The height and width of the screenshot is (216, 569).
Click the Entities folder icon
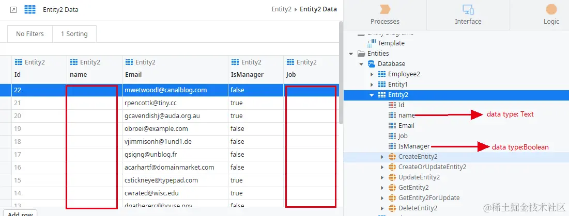point(361,54)
